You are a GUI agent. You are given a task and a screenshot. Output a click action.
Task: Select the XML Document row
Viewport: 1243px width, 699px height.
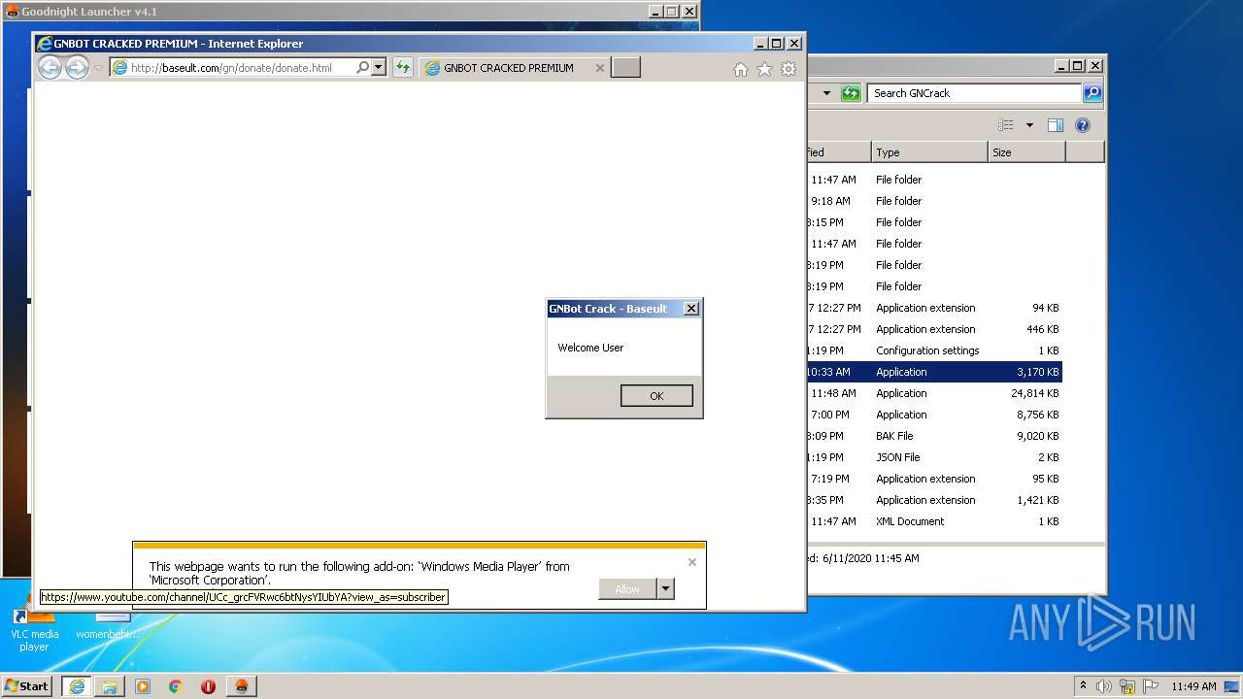pyautogui.click(x=934, y=521)
